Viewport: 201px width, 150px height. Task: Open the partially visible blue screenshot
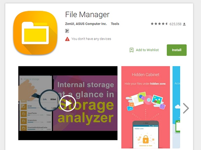[176, 107]
